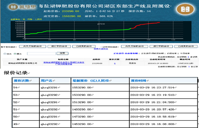This screenshot has width=199, height=128.
Task: Click the bid count 0 link
Action: click(115, 63)
